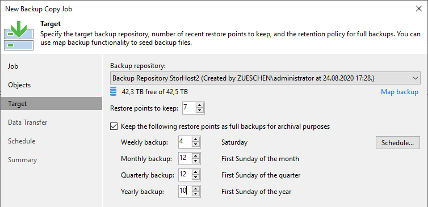428x207 pixels.
Task: Decrease the yearly backup count
Action: [196, 194]
